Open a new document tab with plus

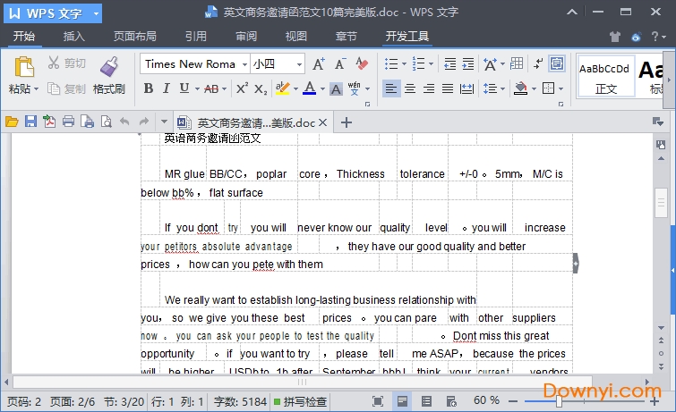347,122
